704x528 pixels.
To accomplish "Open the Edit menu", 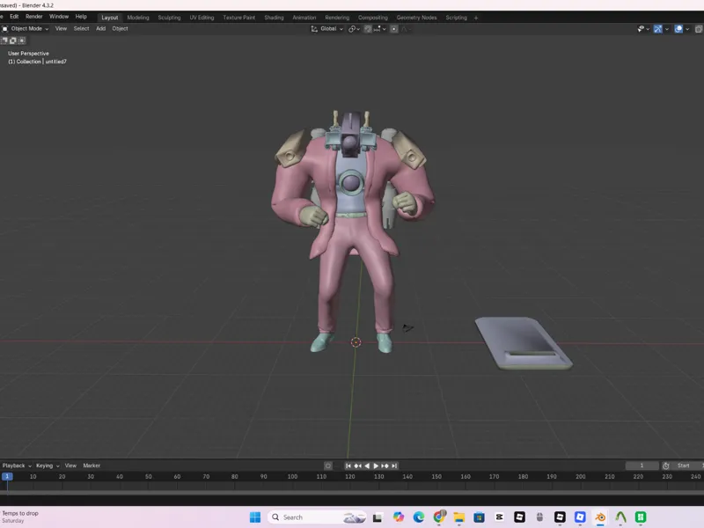I will pyautogui.click(x=14, y=17).
